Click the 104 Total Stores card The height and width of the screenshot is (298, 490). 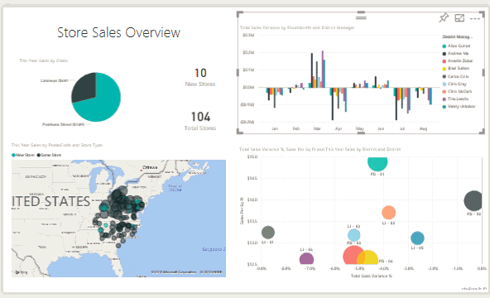click(x=200, y=121)
